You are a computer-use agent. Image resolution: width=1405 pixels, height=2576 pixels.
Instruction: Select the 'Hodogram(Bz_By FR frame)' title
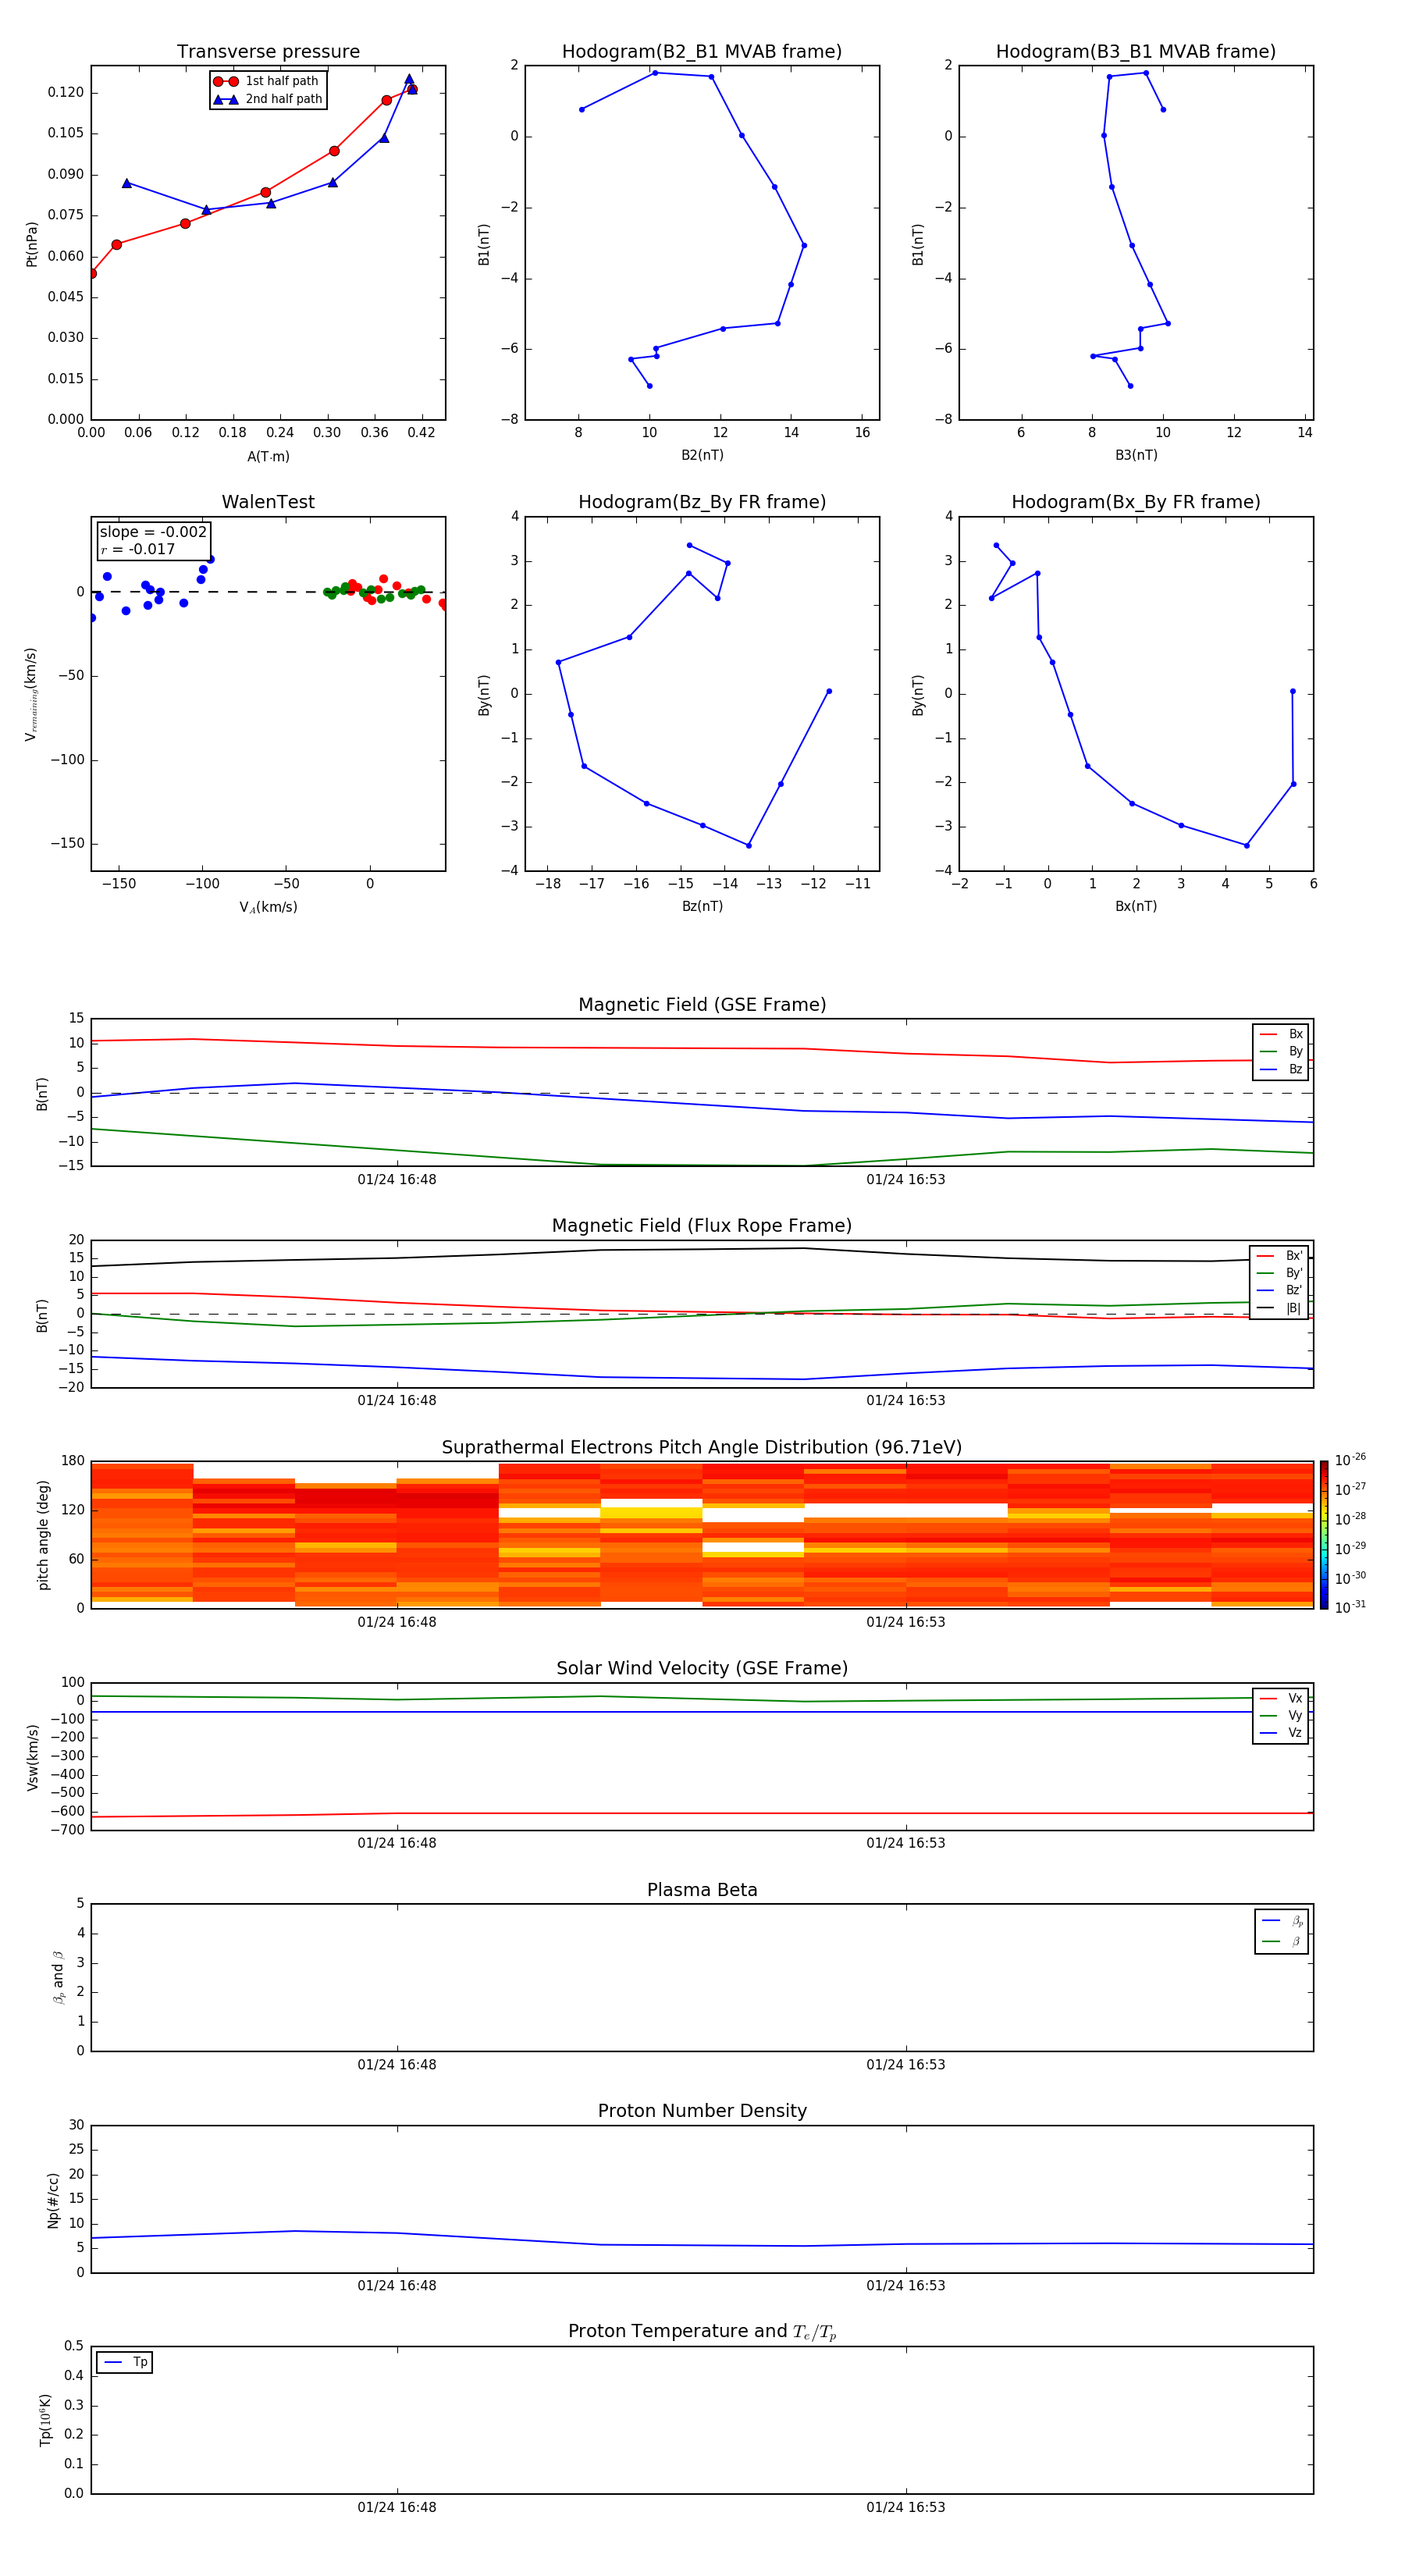coord(702,502)
